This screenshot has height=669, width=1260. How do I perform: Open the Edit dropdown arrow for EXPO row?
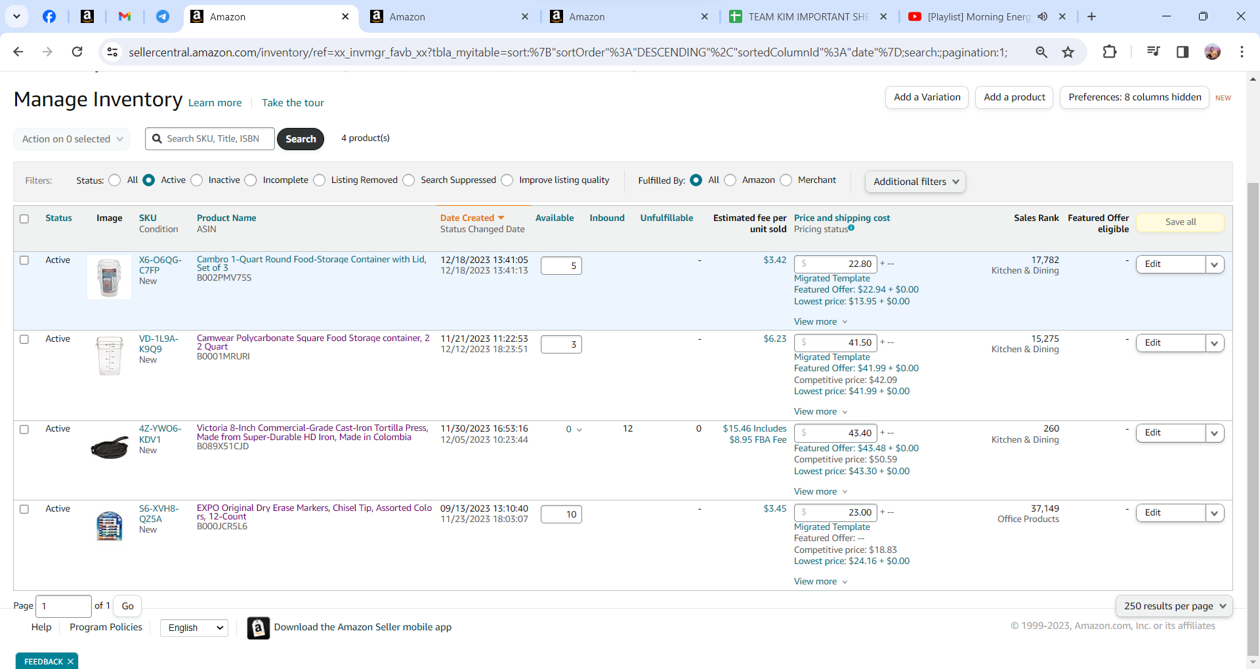click(1215, 513)
